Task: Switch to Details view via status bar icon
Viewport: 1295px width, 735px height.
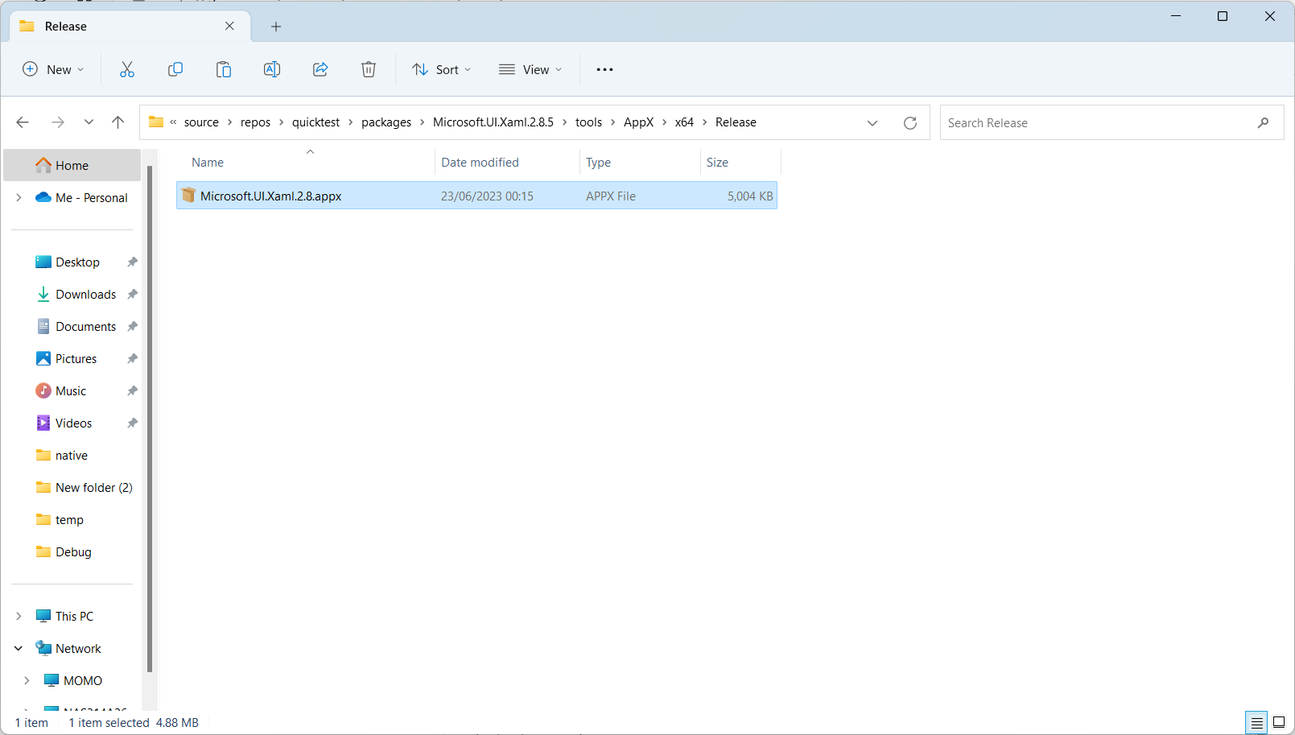Action: pyautogui.click(x=1256, y=722)
